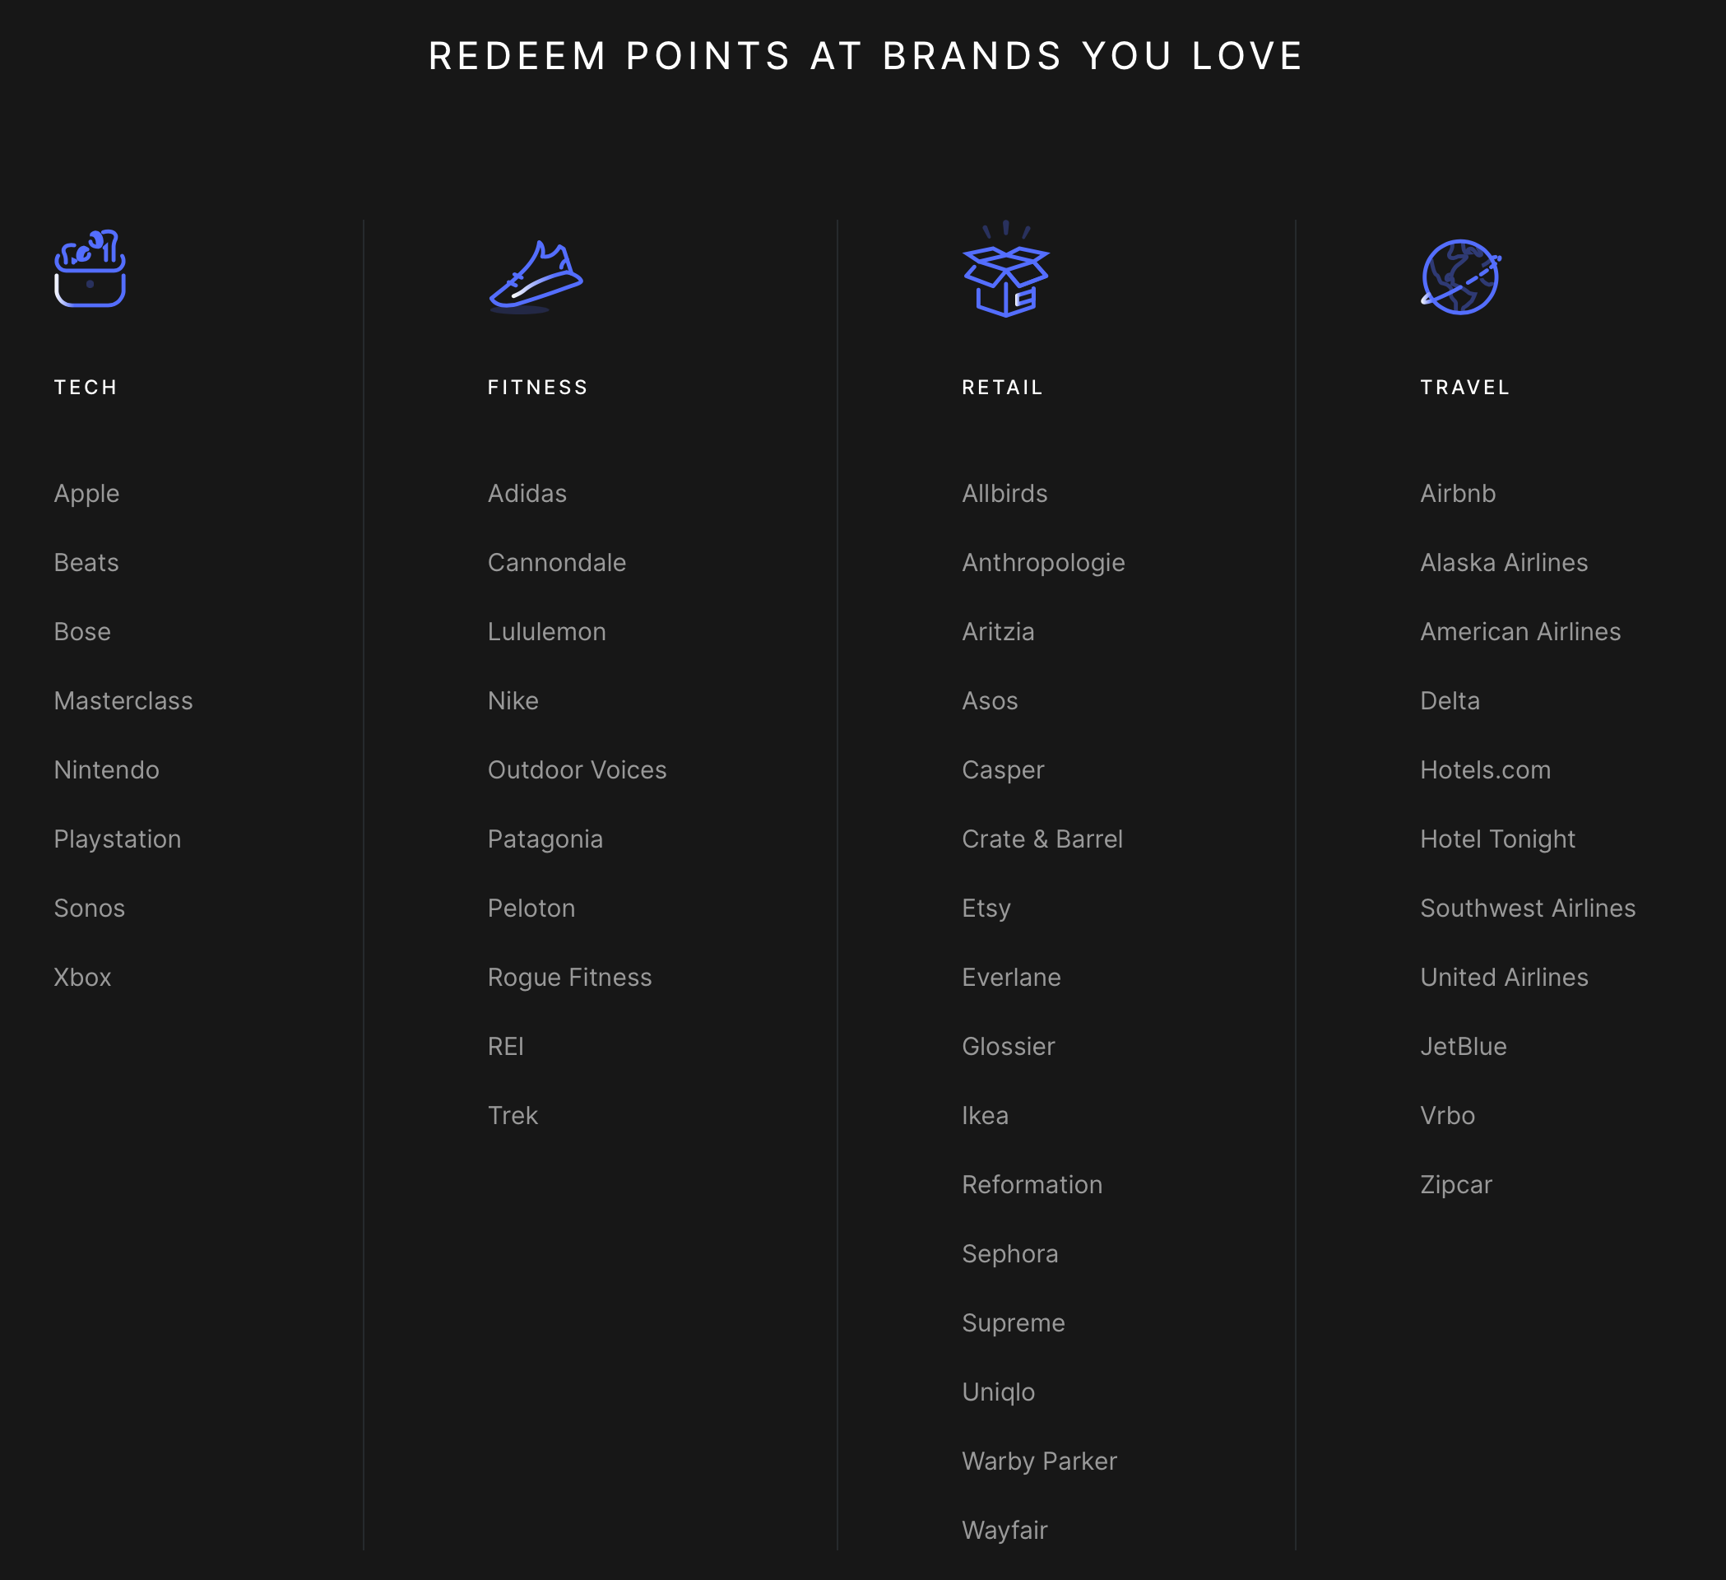This screenshot has width=1726, height=1580.
Task: Select the TECH category heading
Action: point(86,387)
